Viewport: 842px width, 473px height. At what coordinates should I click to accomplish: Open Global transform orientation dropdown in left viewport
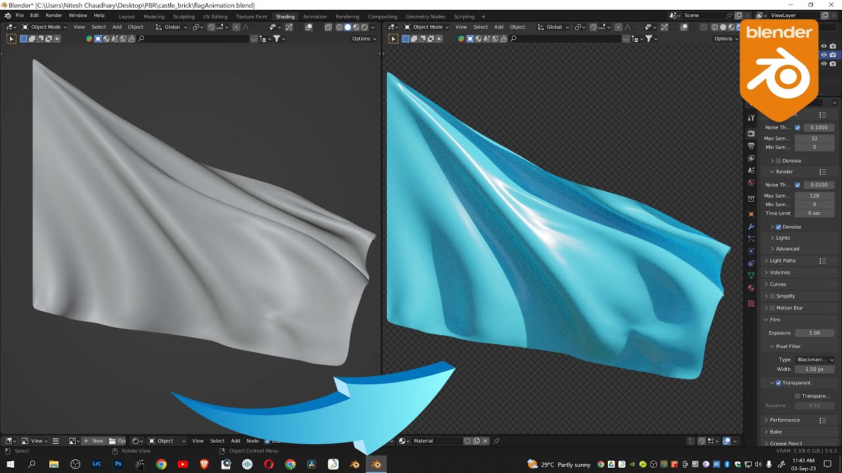tap(172, 27)
